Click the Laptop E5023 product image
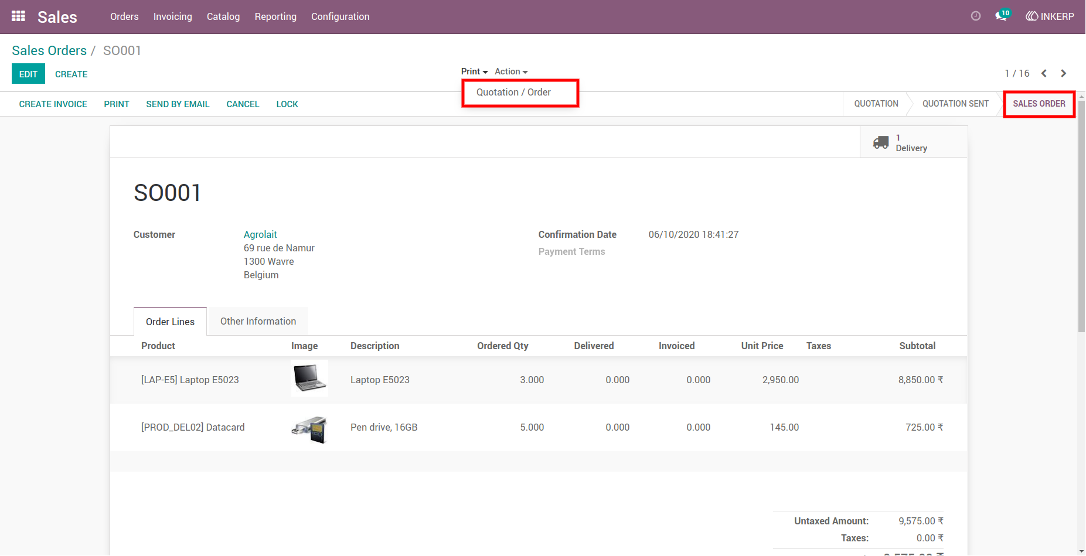The height and width of the screenshot is (556, 1086). 309,378
